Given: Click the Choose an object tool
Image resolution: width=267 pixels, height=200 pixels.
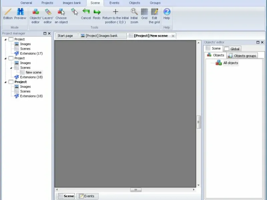Looking at the screenshot, I should point(61,16).
